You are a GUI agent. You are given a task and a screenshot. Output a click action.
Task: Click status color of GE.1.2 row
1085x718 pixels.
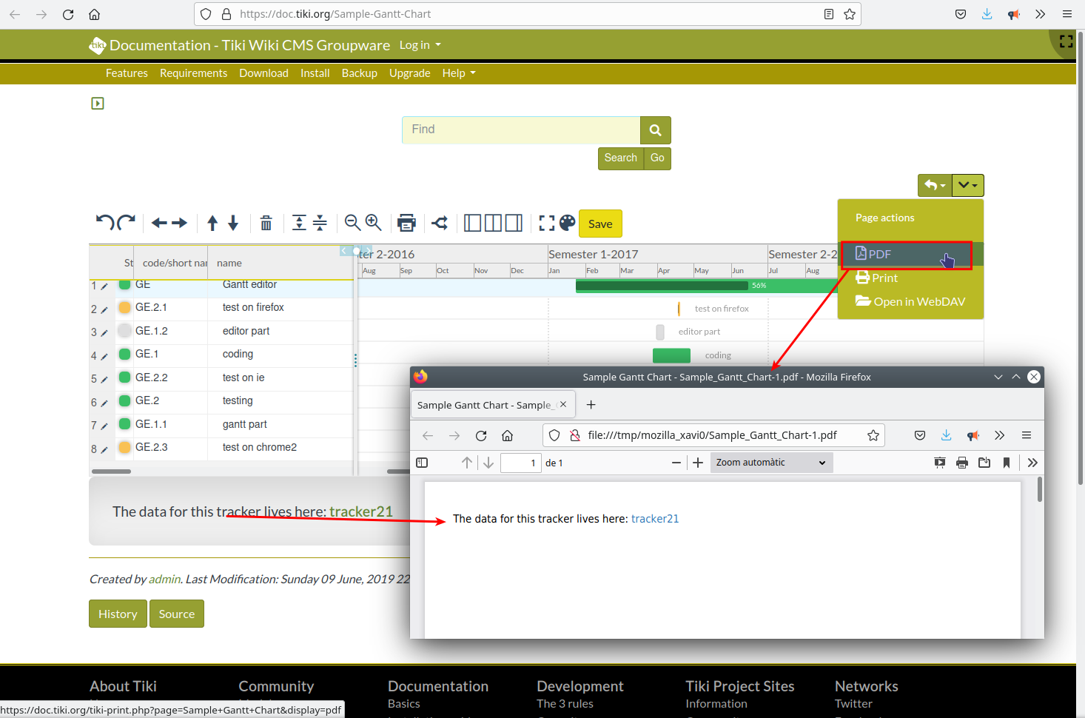[125, 331]
